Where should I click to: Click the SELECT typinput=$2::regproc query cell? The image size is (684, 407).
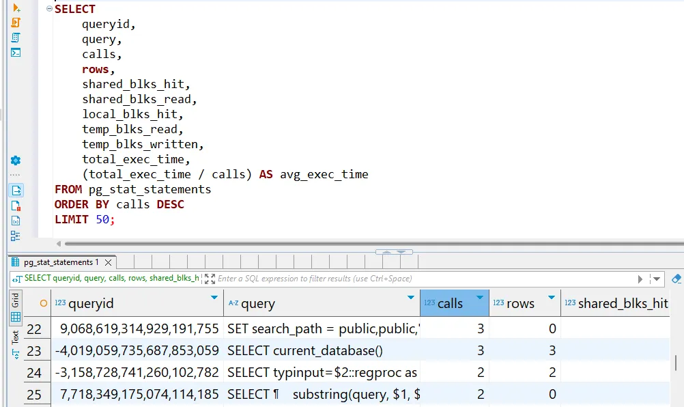pos(322,372)
